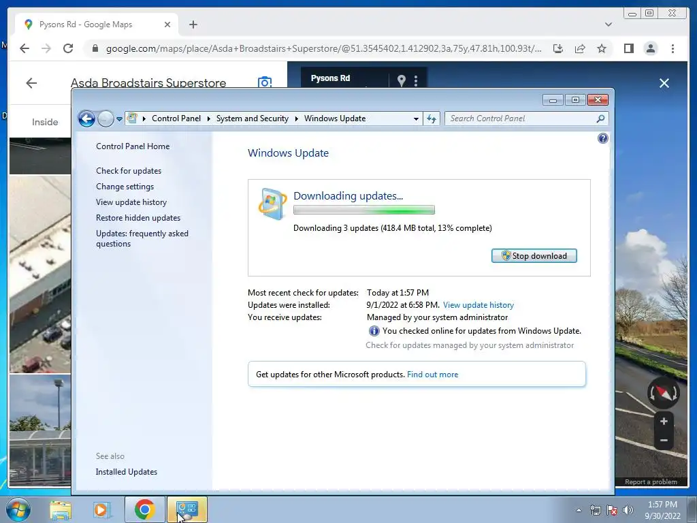
Task: Zoom in Street View with plus button
Action: tap(664, 421)
